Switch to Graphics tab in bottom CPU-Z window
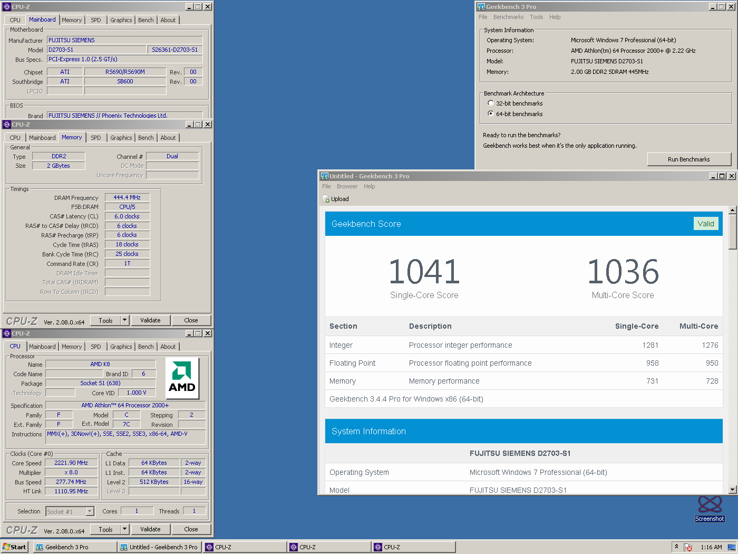Screen dimensions: 738x554 [x=121, y=347]
